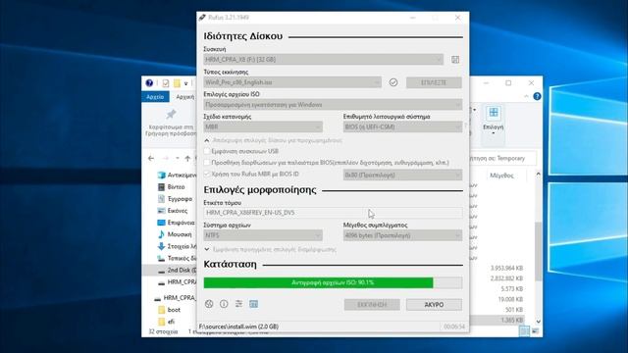628x353 pixels.
Task: Open Επιλογές αρχείου ISO dropdown
Action: click(x=333, y=105)
